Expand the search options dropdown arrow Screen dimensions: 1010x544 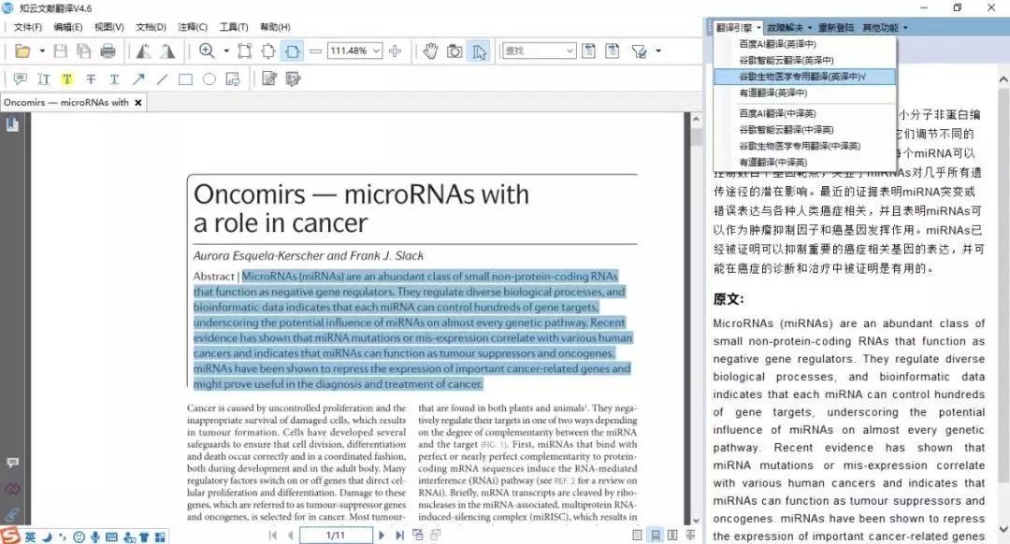[x=658, y=50]
